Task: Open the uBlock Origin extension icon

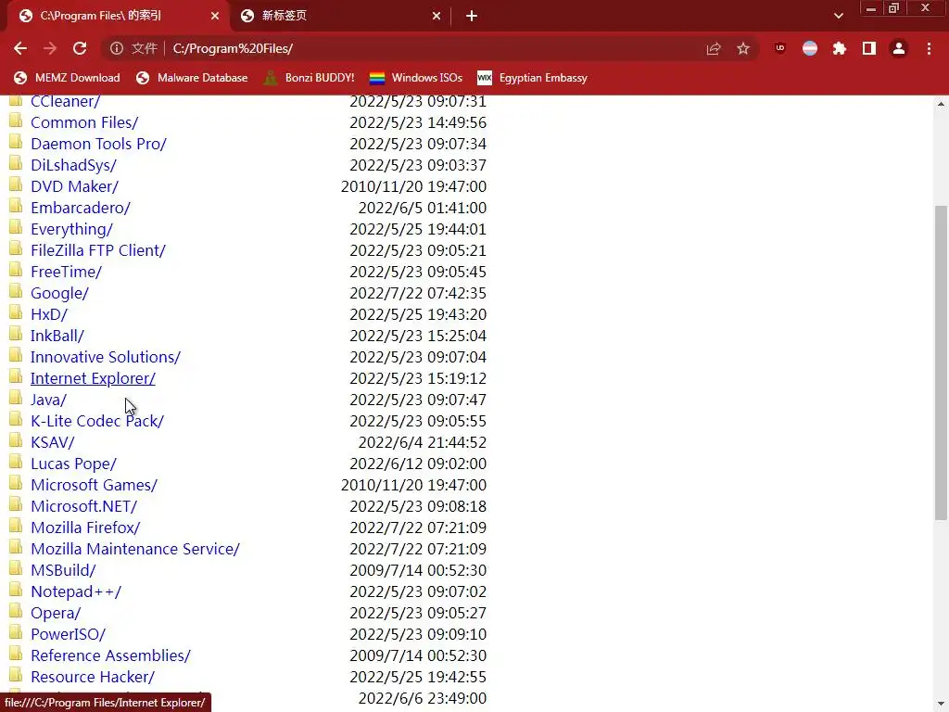Action: coord(780,48)
